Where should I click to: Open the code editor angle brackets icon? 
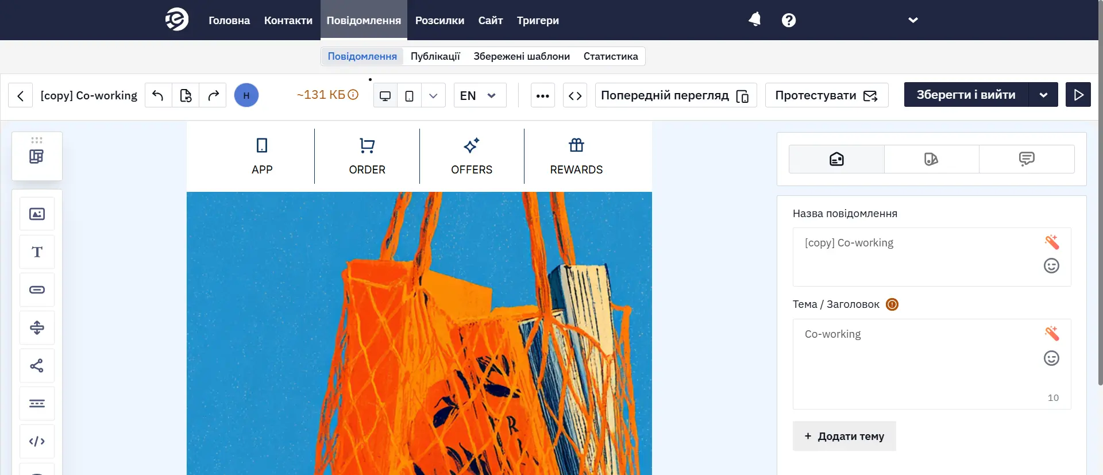[575, 95]
